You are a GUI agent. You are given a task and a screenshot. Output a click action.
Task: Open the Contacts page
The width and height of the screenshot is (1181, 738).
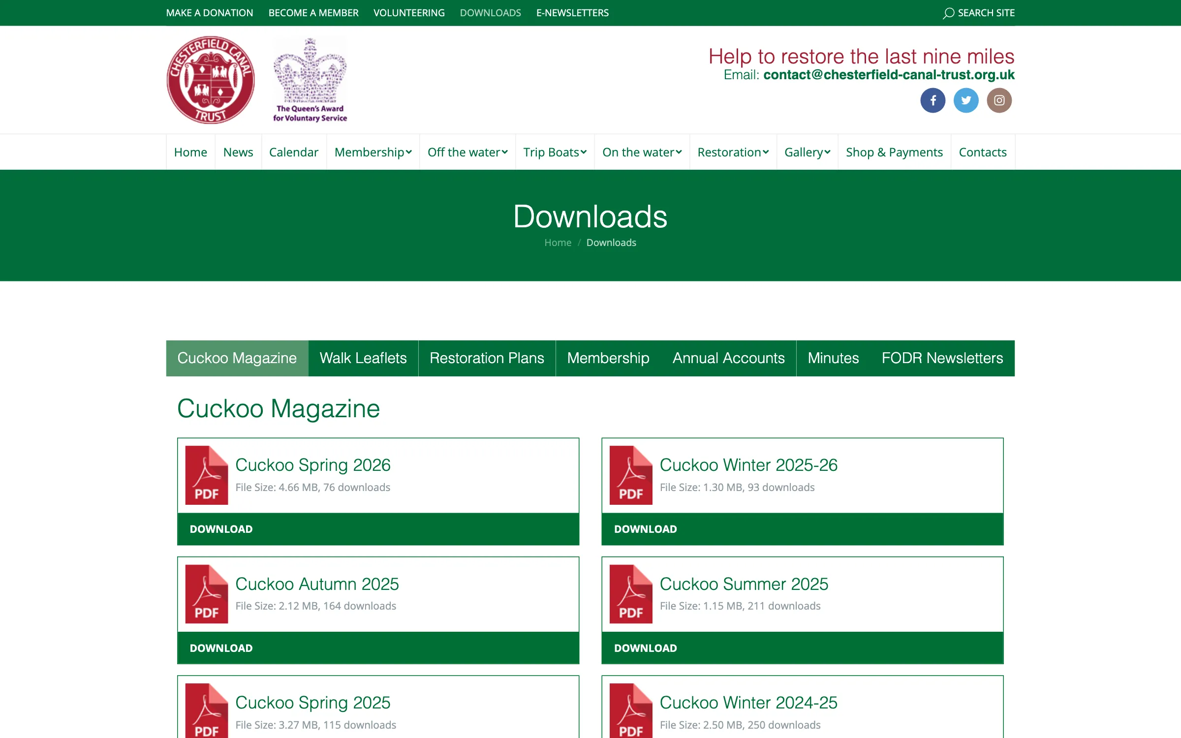click(x=983, y=152)
